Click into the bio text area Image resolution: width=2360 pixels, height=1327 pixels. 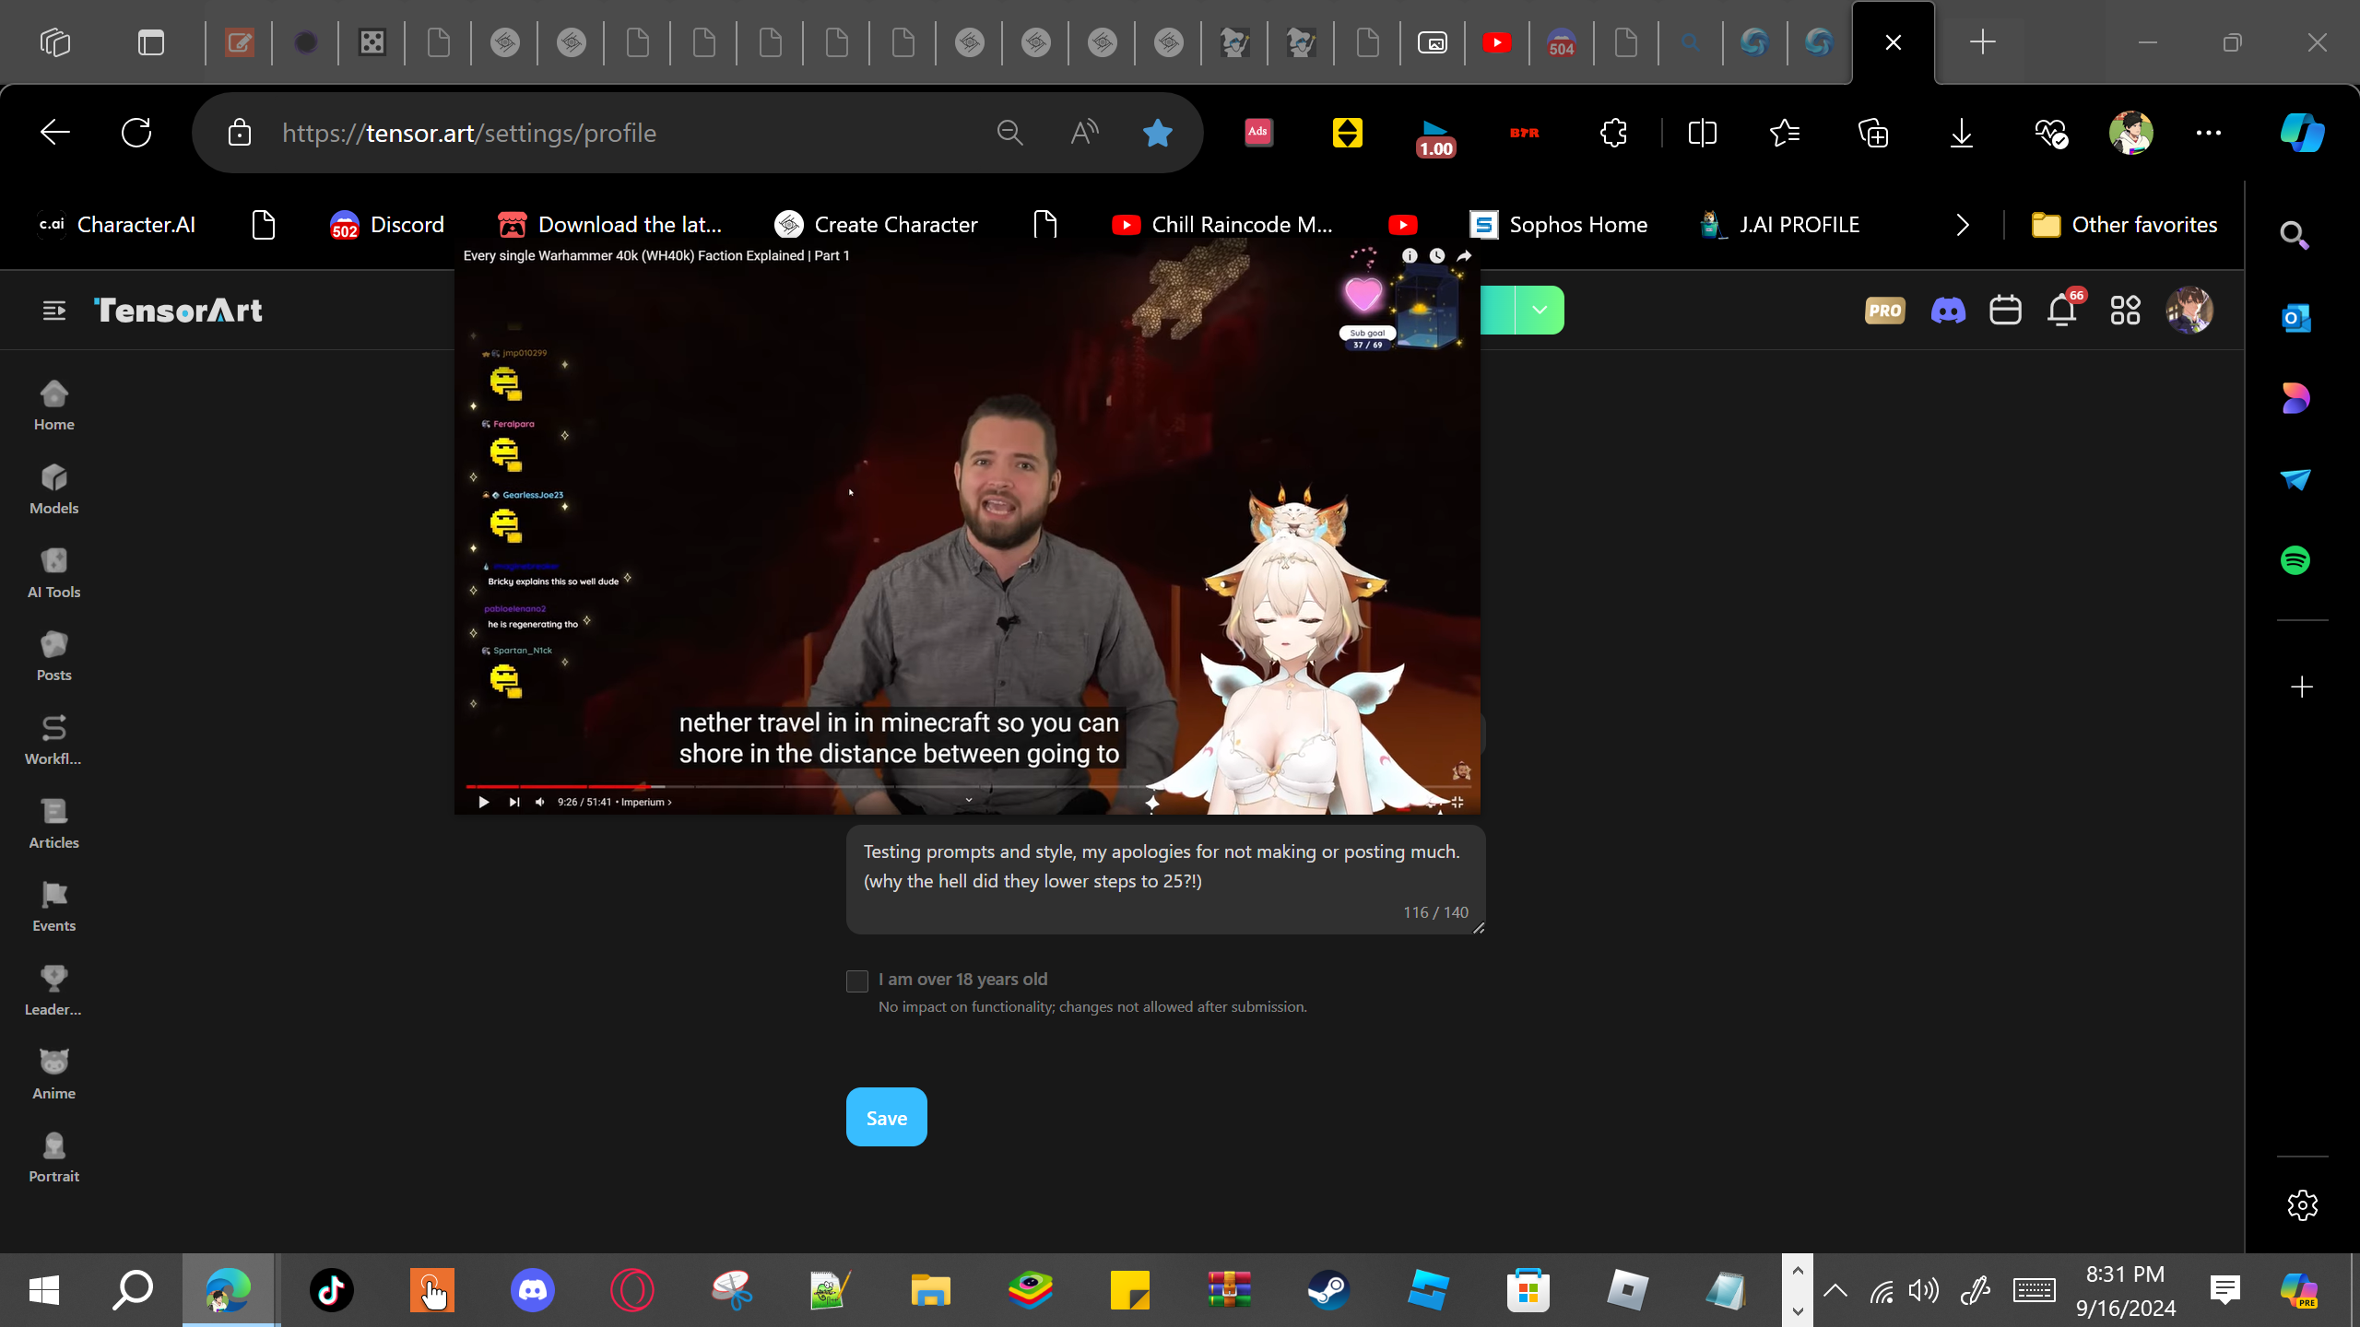point(1165,880)
